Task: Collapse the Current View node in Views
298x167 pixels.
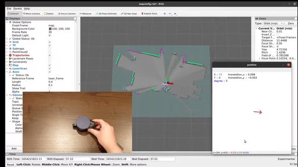Action: coord(257,28)
